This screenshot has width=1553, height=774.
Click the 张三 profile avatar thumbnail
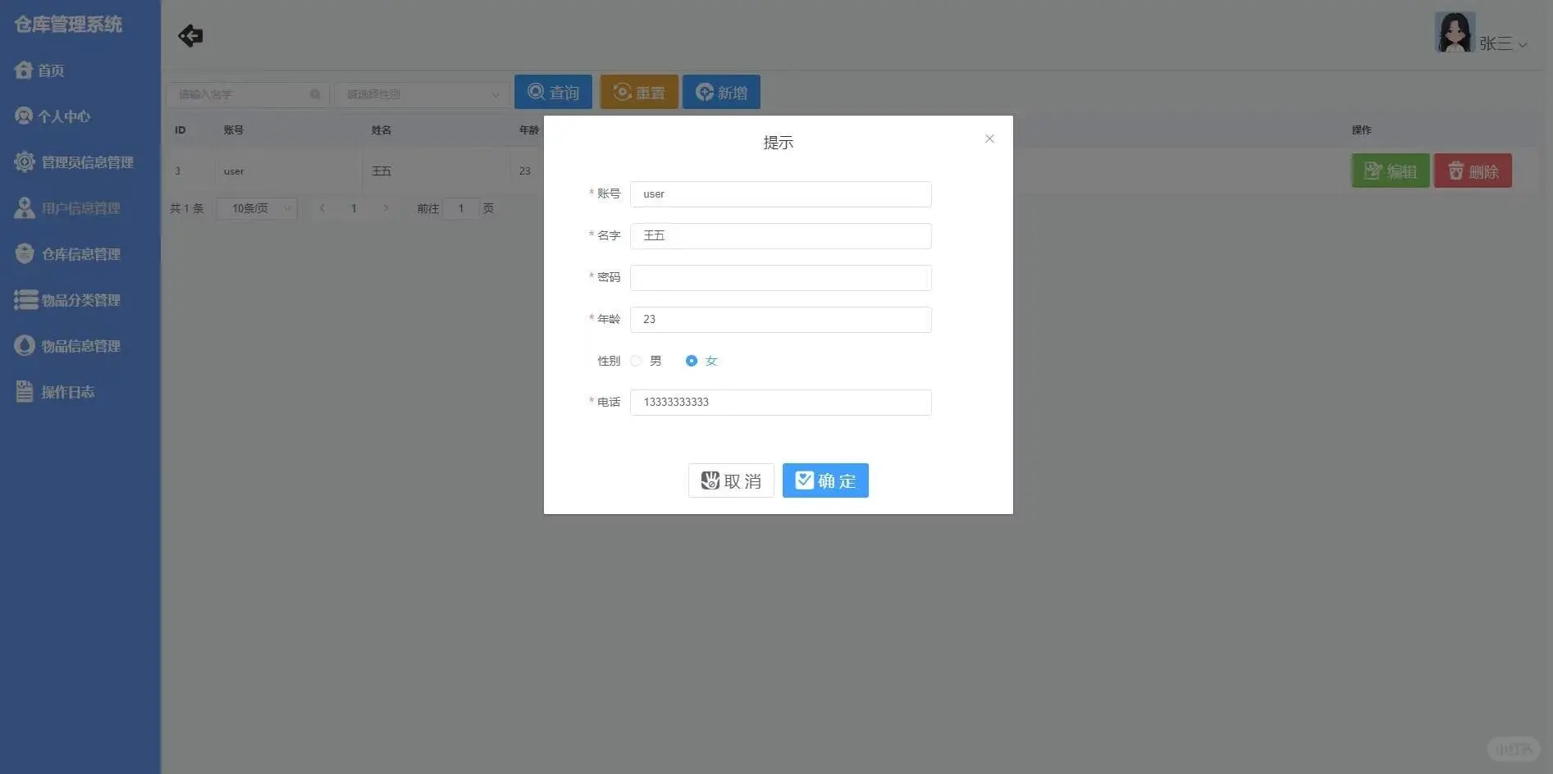tap(1454, 31)
